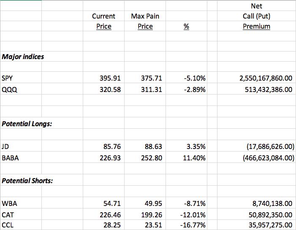Click the WBA ticker cell
This screenshot has height=230, width=296.
[9, 203]
